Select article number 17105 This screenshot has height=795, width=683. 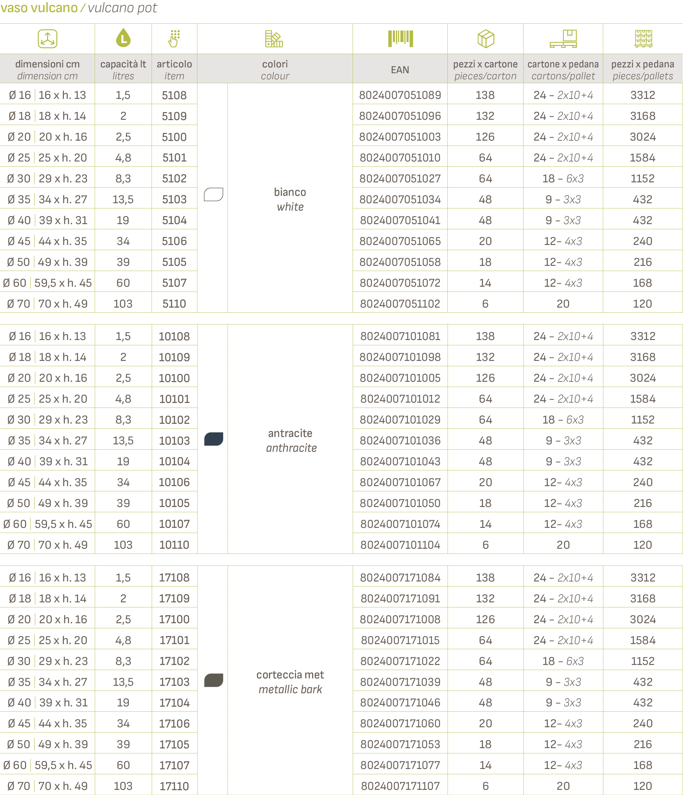[x=174, y=744]
